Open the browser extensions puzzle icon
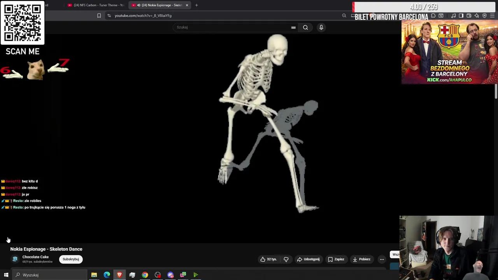Viewport: 498px width, 280px height. tap(433, 16)
